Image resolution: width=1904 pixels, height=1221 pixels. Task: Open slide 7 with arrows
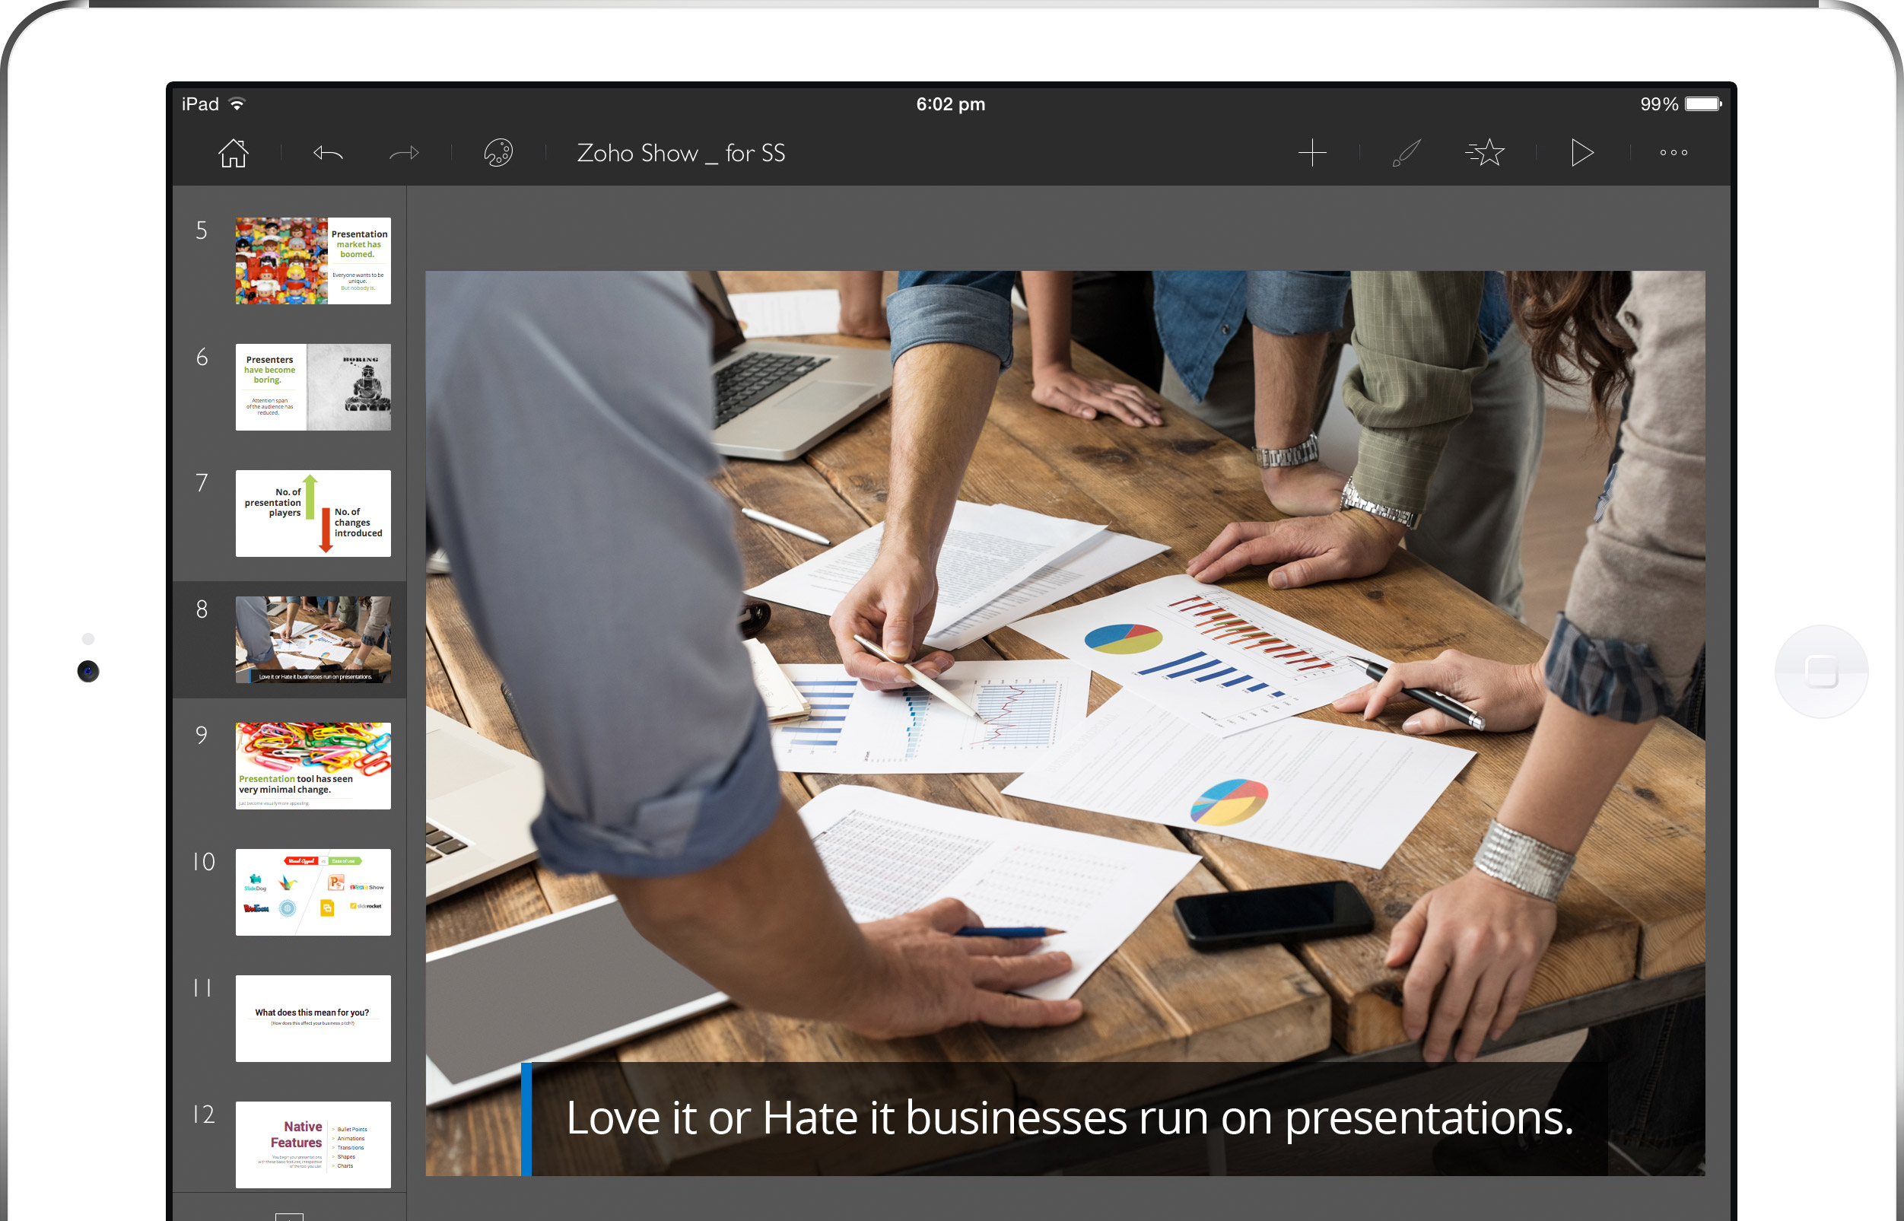[313, 513]
